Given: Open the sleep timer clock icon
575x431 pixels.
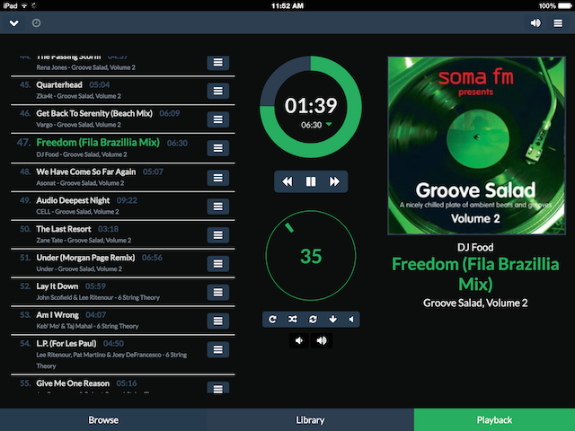Looking at the screenshot, I should [x=36, y=23].
